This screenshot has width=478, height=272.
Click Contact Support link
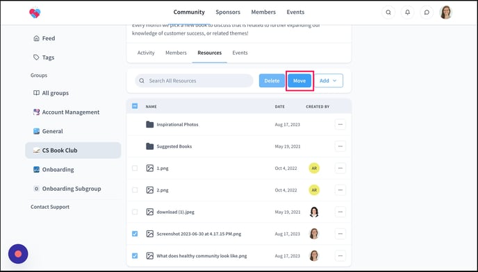pyautogui.click(x=50, y=207)
